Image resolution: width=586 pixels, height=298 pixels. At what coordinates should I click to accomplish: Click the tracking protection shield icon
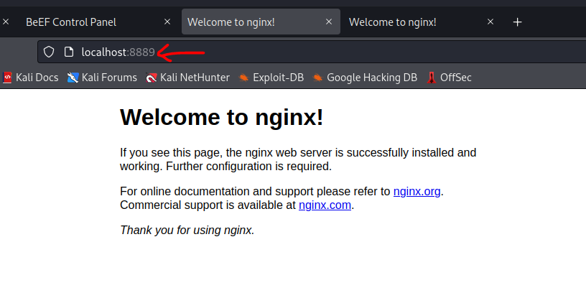[49, 52]
